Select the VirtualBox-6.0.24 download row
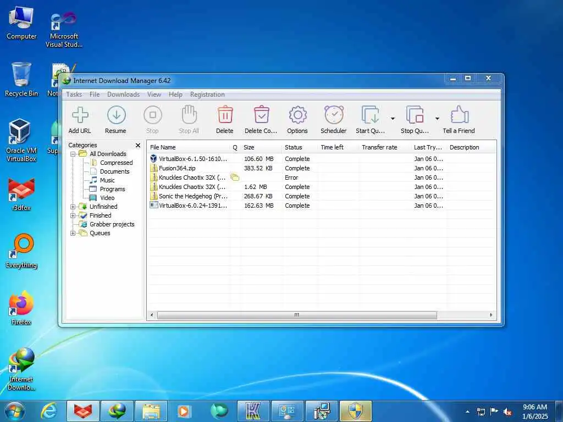This screenshot has height=422, width=563. 321,206
